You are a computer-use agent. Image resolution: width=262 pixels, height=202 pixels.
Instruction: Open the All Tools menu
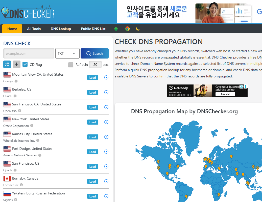[x=34, y=29]
